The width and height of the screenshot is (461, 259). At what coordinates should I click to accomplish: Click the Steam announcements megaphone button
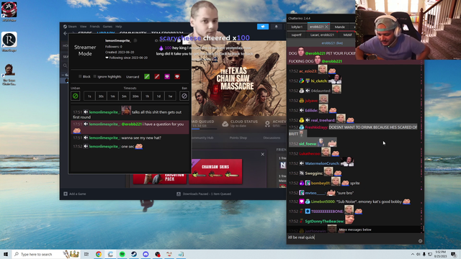(263, 27)
